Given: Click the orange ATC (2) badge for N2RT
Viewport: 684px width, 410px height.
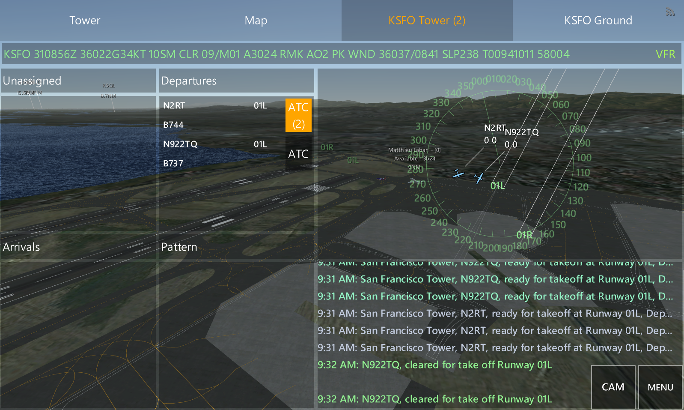Looking at the screenshot, I should pyautogui.click(x=298, y=115).
